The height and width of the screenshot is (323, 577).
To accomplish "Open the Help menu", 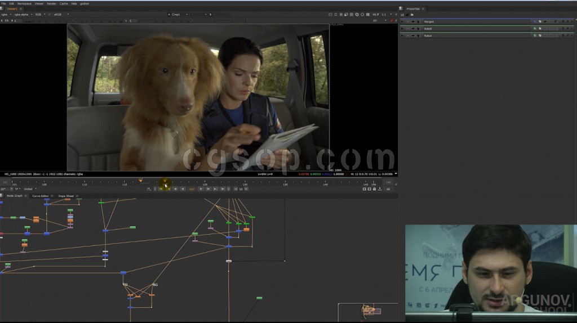I will click(x=74, y=4).
